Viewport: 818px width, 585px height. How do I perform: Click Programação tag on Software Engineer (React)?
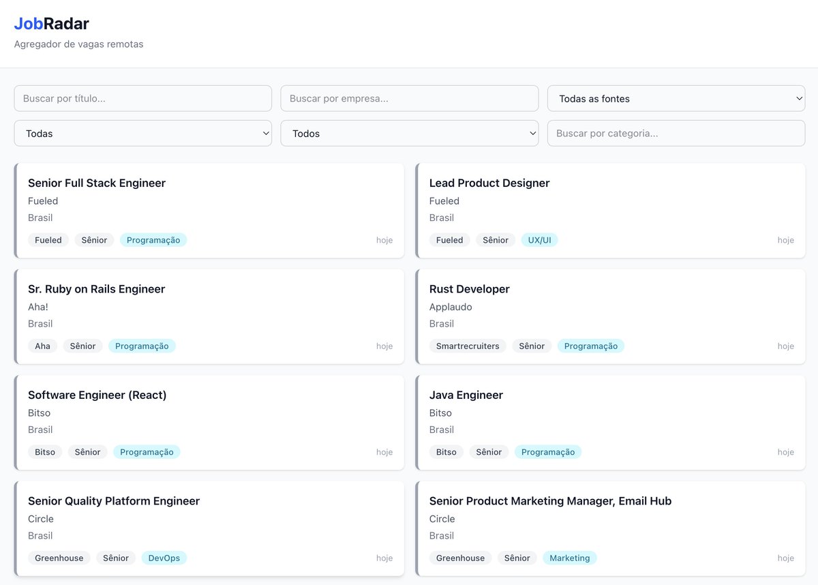pyautogui.click(x=147, y=452)
